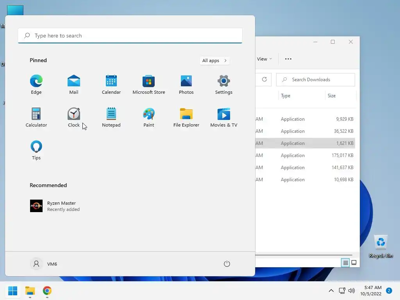Open the Recycle Bin desktop icon

click(380, 246)
